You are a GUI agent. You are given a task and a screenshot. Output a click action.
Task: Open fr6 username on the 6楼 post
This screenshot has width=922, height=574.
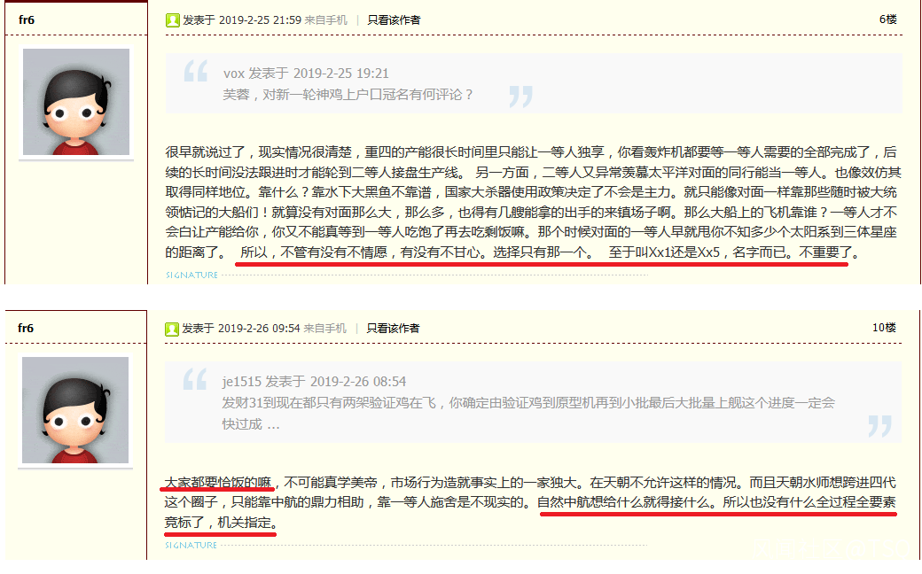point(27,20)
